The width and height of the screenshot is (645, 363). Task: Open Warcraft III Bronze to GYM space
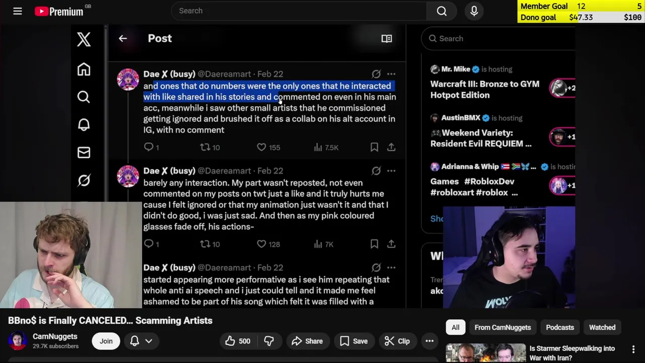click(485, 89)
